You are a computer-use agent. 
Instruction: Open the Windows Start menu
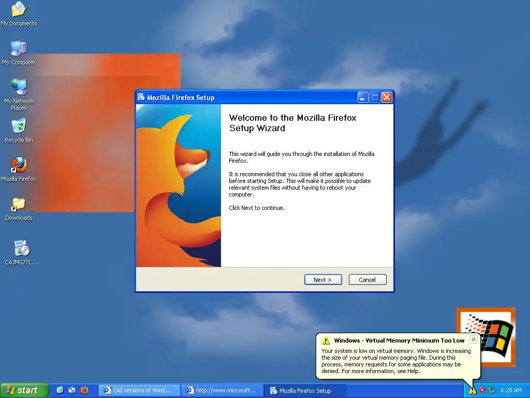pyautogui.click(x=24, y=390)
